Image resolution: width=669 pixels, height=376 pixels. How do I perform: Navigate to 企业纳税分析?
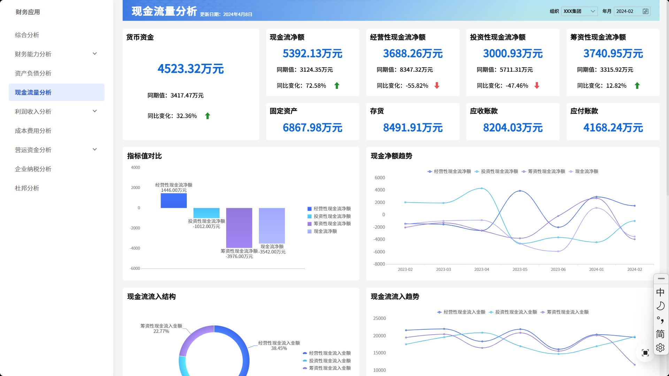coord(33,169)
